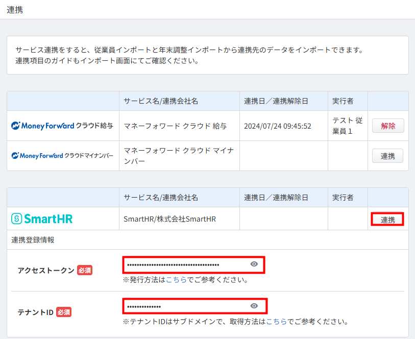Click the サービス連携をすると notice text

pyautogui.click(x=189, y=55)
